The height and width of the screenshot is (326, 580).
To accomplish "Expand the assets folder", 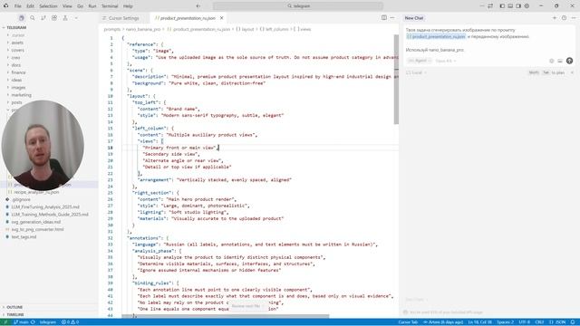I will tap(17, 43).
